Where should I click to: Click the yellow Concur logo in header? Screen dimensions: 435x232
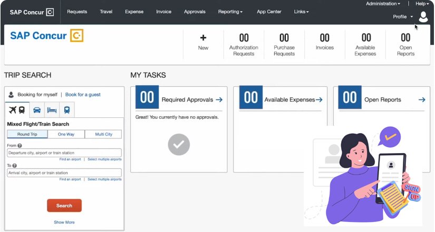click(x=76, y=35)
